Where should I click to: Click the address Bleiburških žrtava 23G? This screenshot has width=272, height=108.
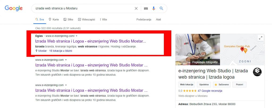(x=212, y=104)
